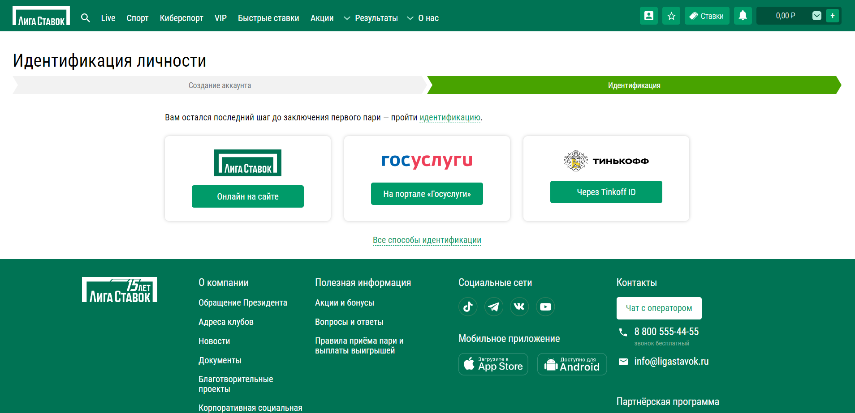The image size is (855, 413).
Task: Open the YouTube social icon
Action: (x=545, y=307)
